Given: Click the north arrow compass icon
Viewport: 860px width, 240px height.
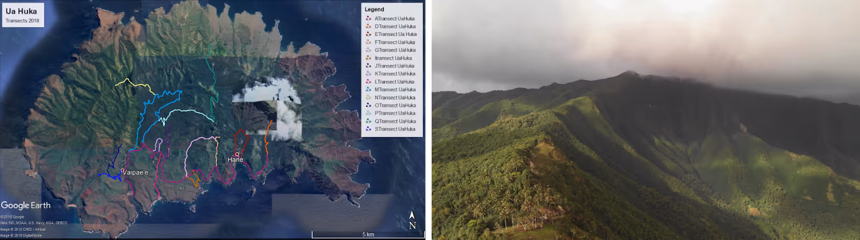Looking at the screenshot, I should (x=412, y=220).
